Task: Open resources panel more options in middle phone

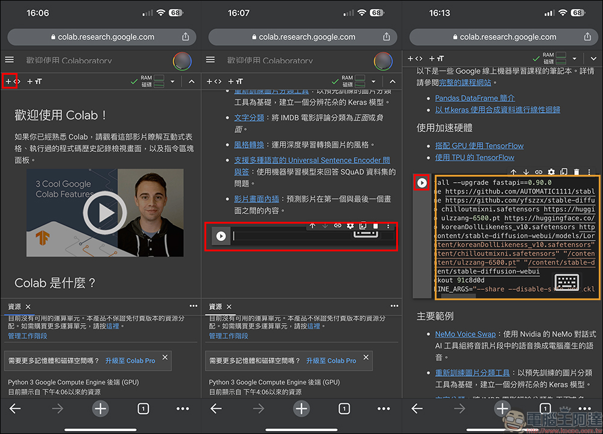Action: 394,306
